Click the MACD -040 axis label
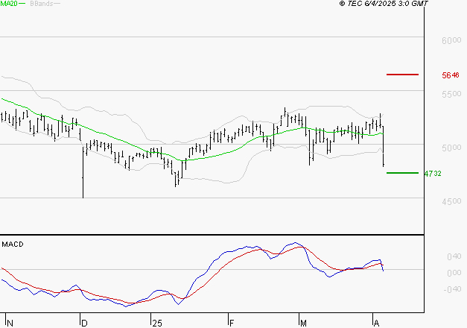The height and width of the screenshot is (328, 467). pyautogui.click(x=452, y=289)
